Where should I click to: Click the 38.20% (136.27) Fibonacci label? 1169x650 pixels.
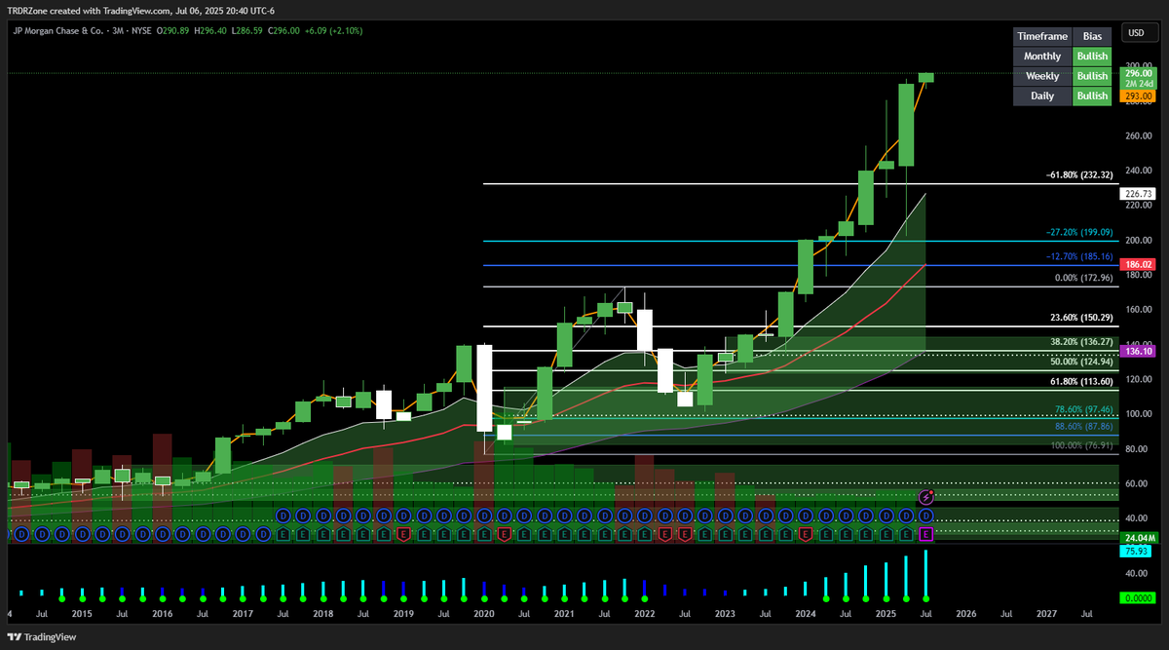[1083, 342]
